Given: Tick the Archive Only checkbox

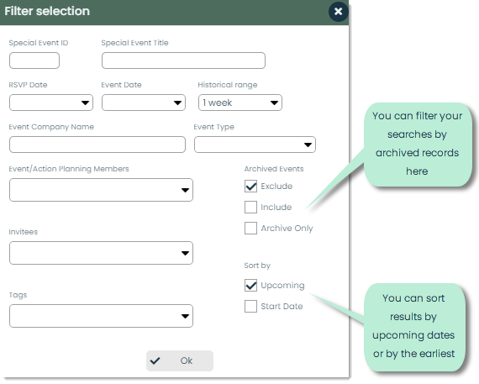Looking at the screenshot, I should (250, 229).
